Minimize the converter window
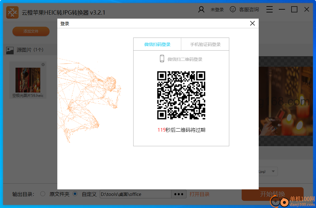 282,9
